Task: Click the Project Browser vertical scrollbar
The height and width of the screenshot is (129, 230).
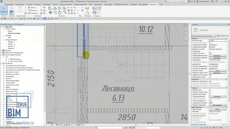Action: coord(45,69)
